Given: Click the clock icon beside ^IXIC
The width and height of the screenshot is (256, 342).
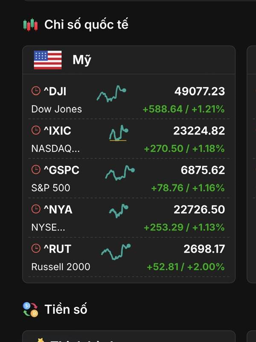Looking at the screenshot, I should pos(36,130).
